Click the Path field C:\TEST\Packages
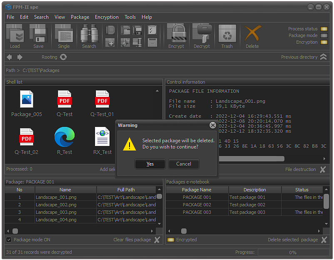 pos(41,70)
